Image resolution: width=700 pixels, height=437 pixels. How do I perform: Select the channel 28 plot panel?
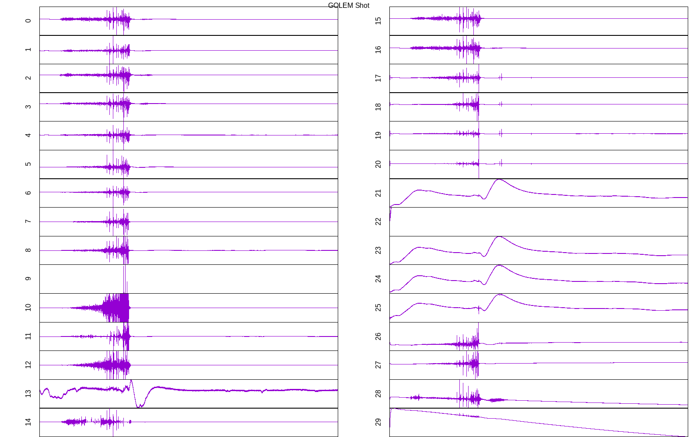coord(539,393)
